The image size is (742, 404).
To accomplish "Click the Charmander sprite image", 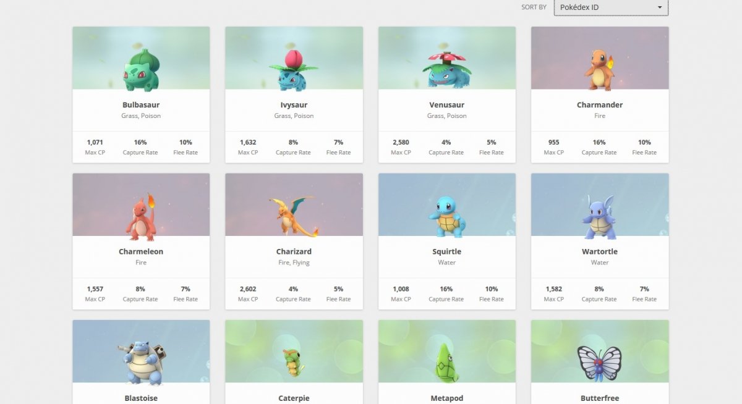I will (x=600, y=70).
